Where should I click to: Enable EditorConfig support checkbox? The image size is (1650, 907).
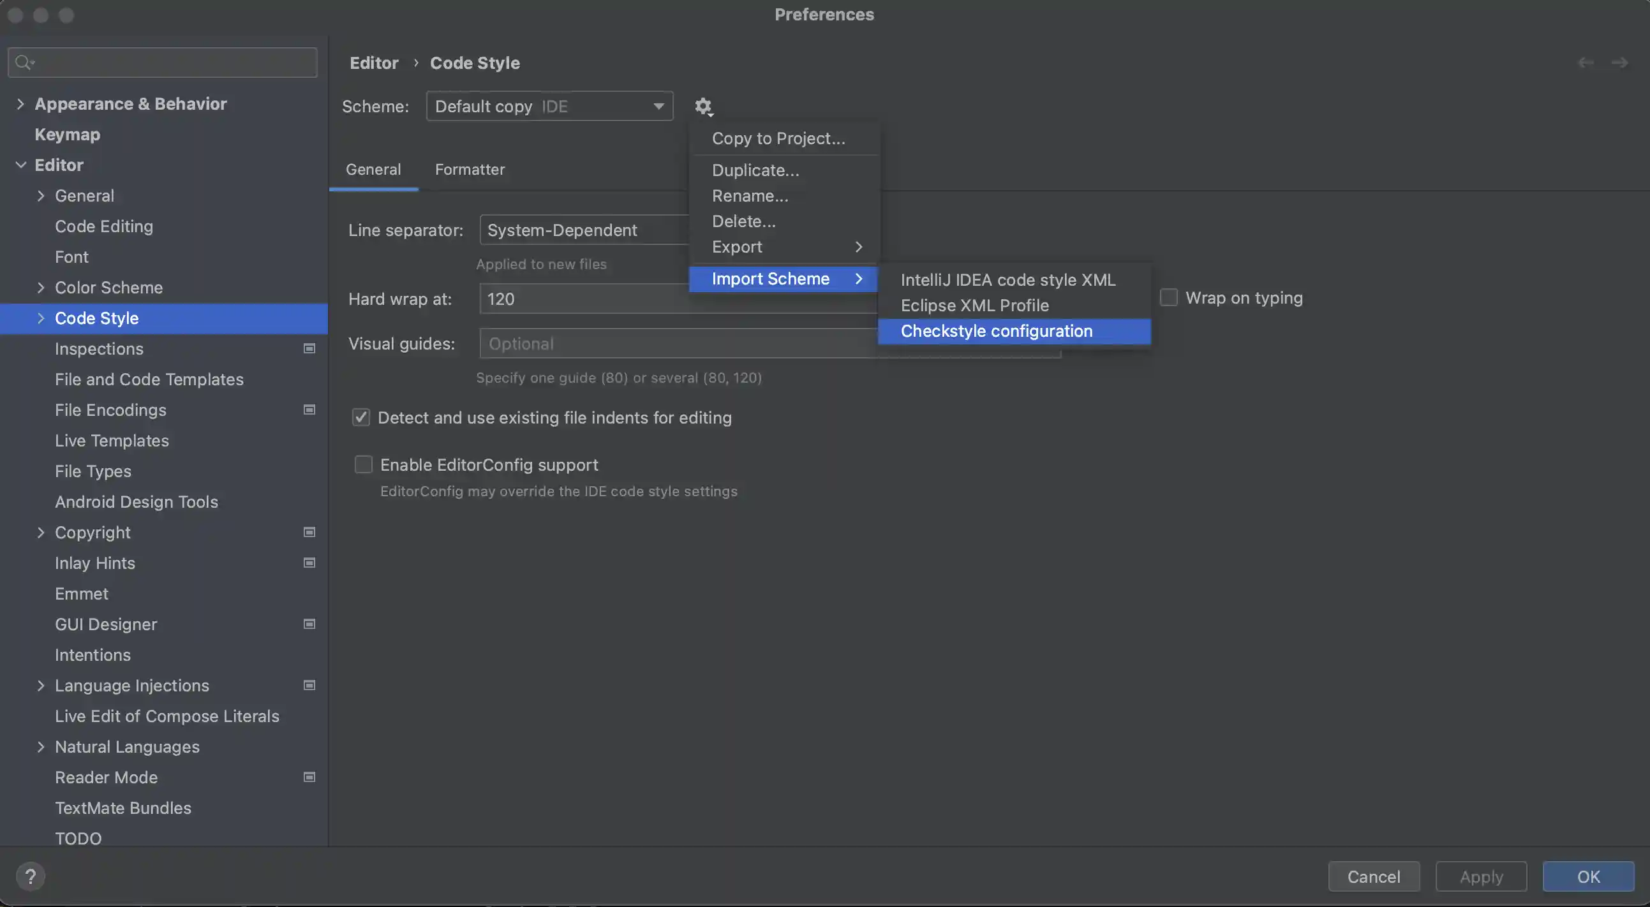tap(363, 465)
